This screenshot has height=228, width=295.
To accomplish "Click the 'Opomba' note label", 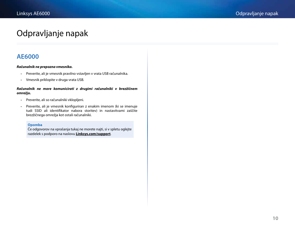I will [x=35, y=125].
